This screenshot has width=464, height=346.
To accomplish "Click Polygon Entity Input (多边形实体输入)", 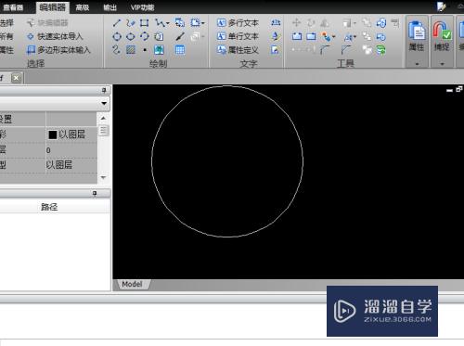I will click(58, 50).
